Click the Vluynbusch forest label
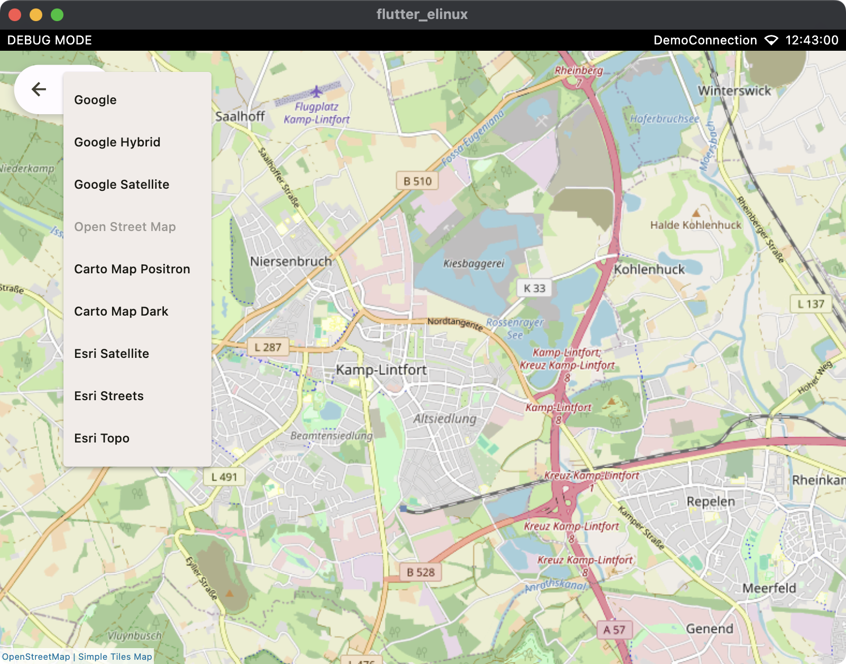 pyautogui.click(x=134, y=635)
